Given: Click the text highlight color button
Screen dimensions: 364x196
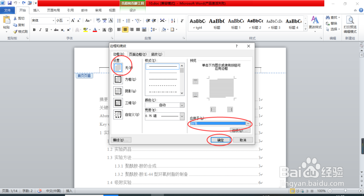Looking at the screenshot, I should [x=86, y=30].
